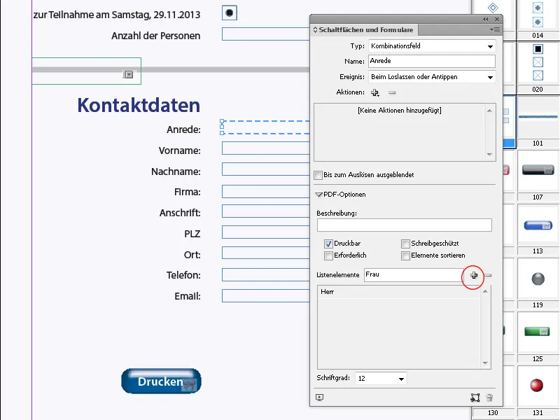Image resolution: width=560 pixels, height=420 pixels.
Task: Add the Frau list item with plus icon
Action: point(474,275)
